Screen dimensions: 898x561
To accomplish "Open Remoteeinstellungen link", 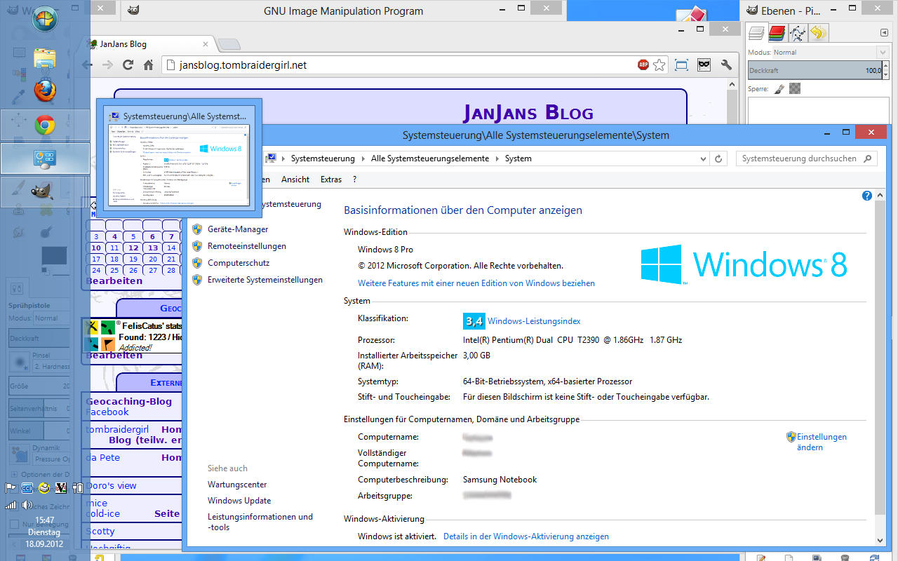I will [x=247, y=246].
